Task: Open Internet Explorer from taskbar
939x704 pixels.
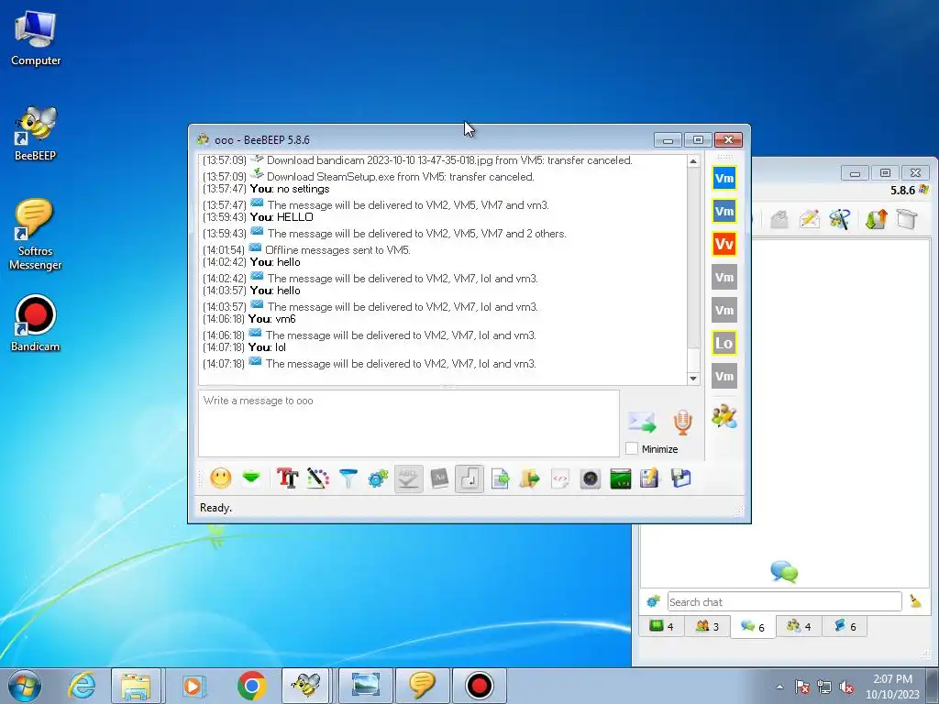Action: point(82,686)
